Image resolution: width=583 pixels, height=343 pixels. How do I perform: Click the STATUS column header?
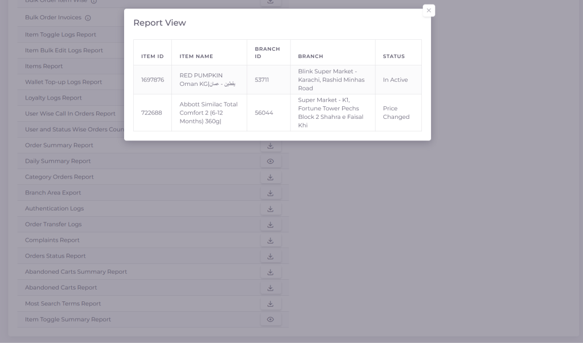point(393,56)
